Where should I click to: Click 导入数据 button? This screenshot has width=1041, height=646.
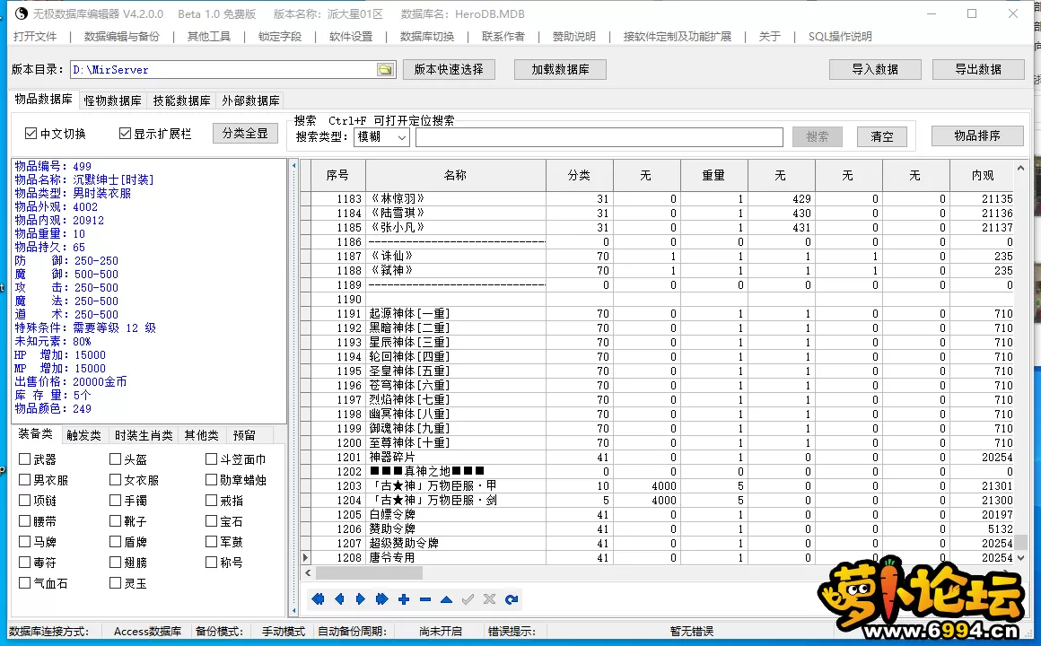(875, 69)
